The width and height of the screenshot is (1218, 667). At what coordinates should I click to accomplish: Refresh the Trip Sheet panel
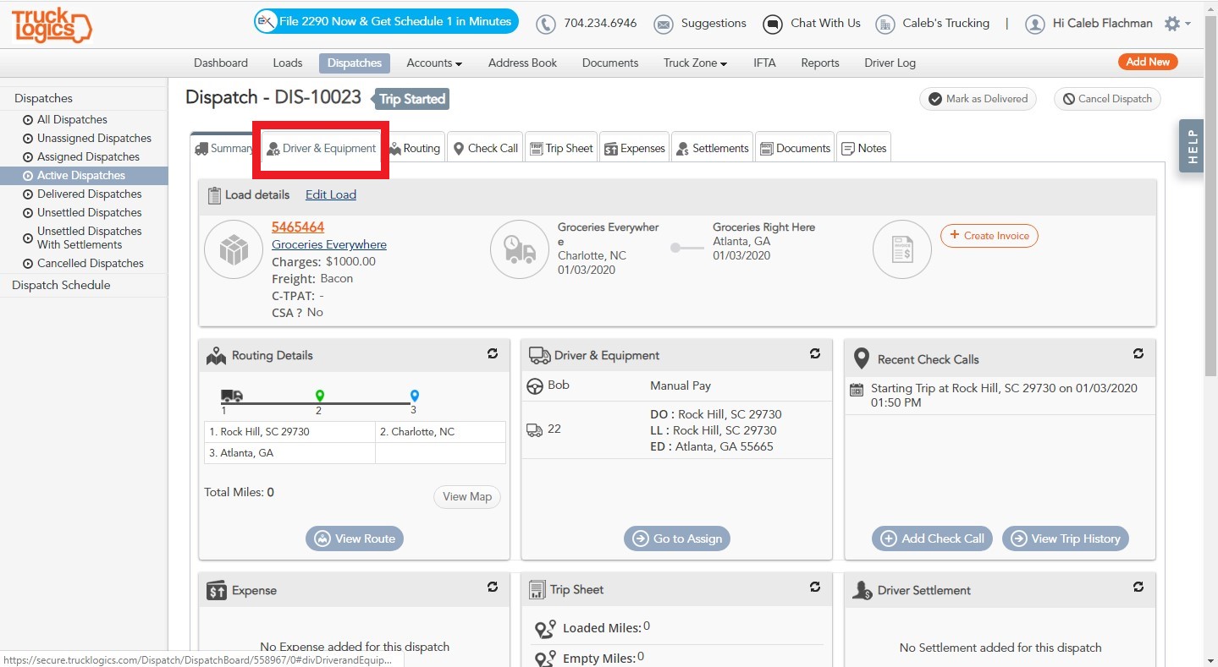tap(815, 587)
